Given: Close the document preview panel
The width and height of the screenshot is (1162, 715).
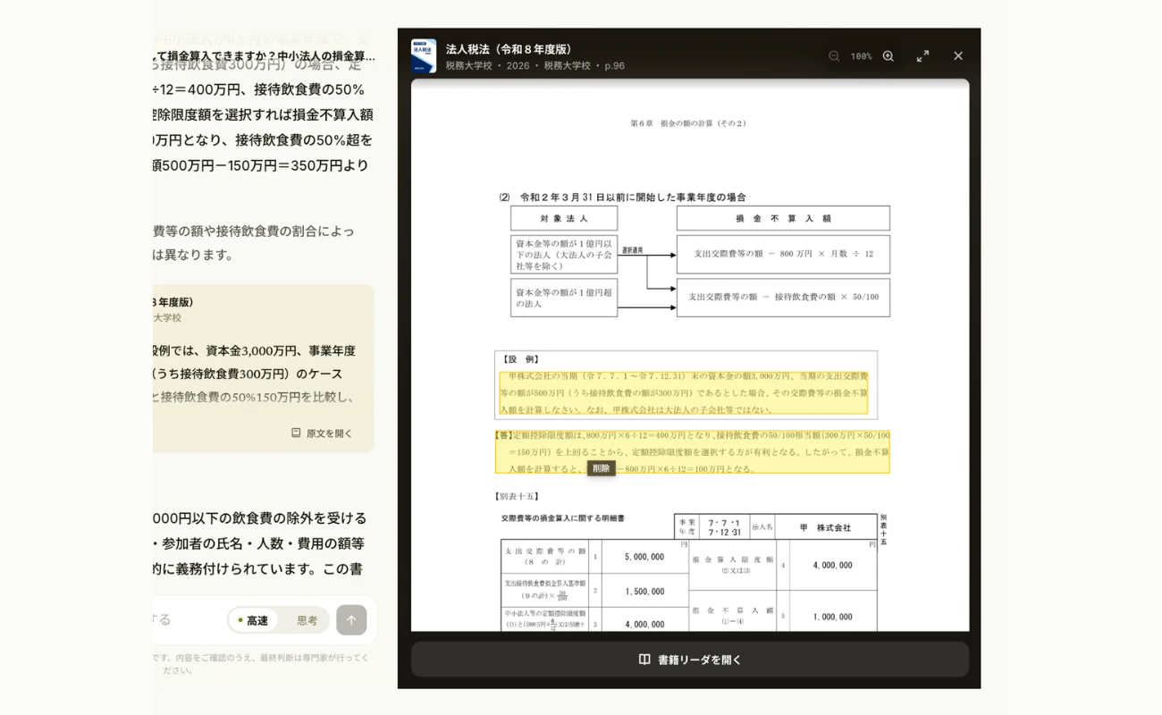Looking at the screenshot, I should pos(958,56).
